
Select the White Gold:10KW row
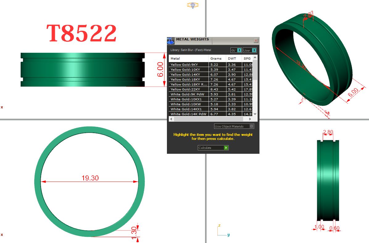tap(189, 104)
